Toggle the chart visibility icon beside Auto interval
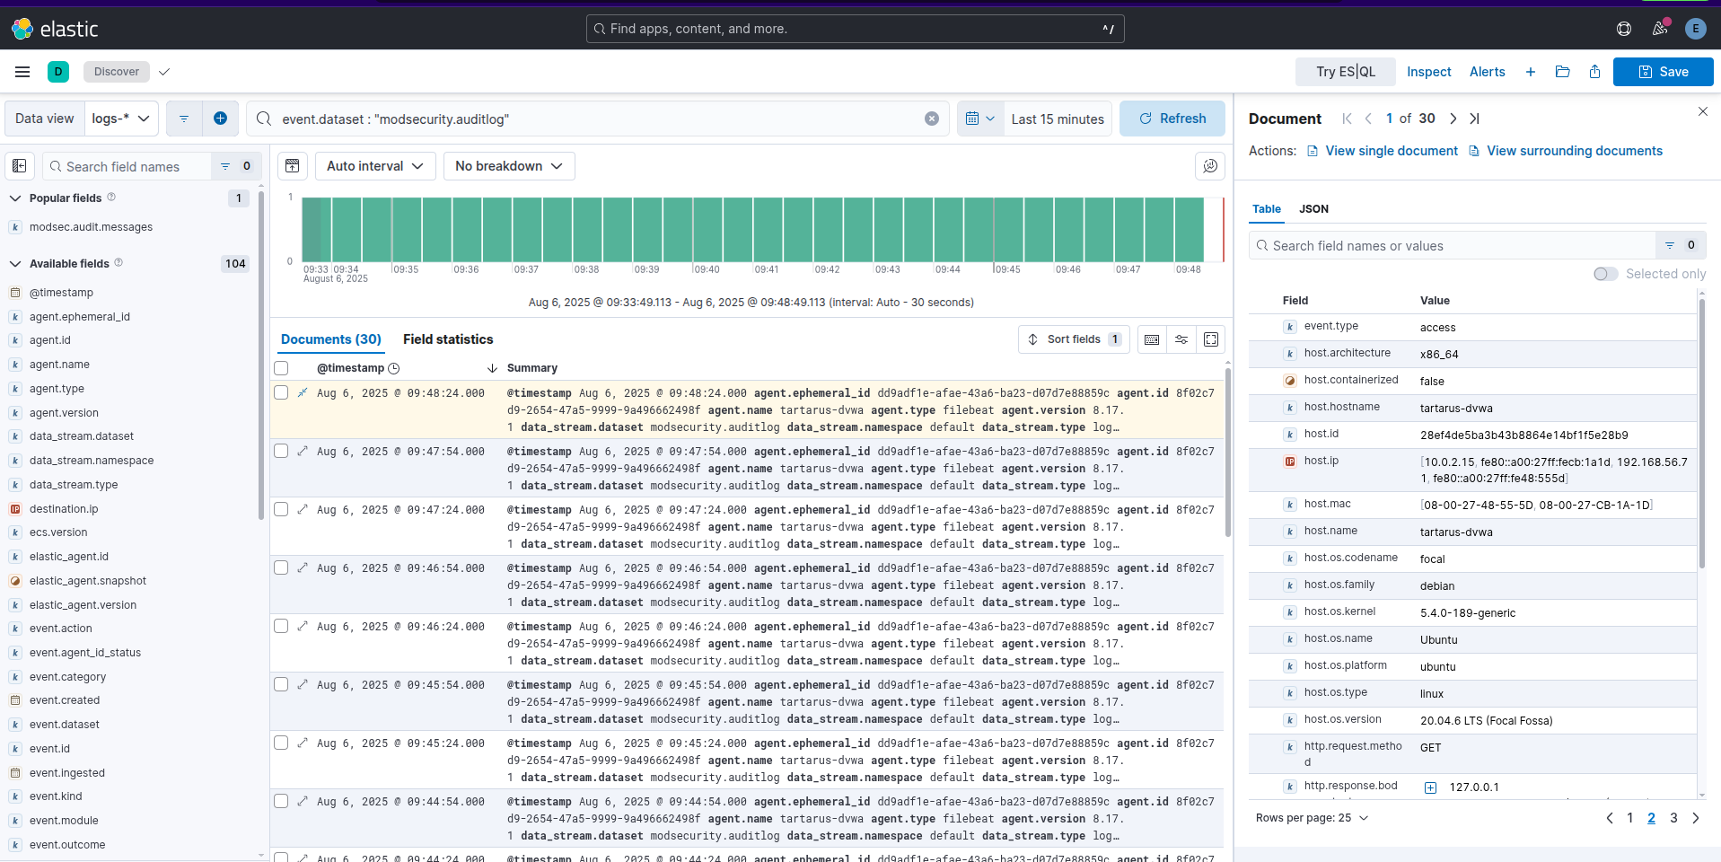Viewport: 1721px width, 862px height. (292, 166)
